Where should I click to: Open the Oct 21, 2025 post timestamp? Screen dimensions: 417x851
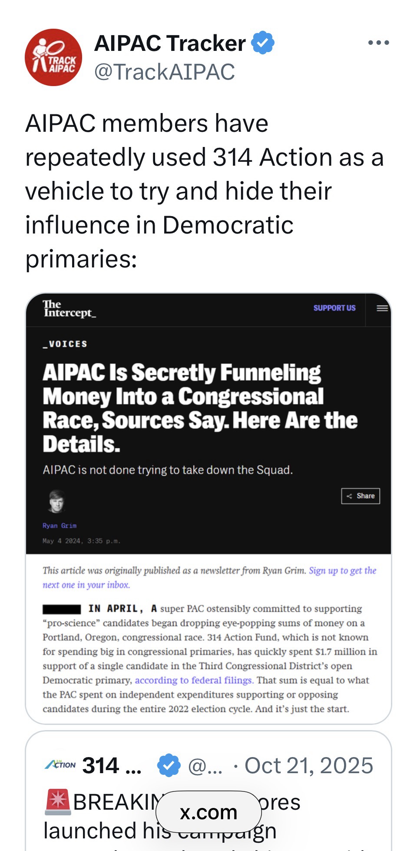pos(308,765)
